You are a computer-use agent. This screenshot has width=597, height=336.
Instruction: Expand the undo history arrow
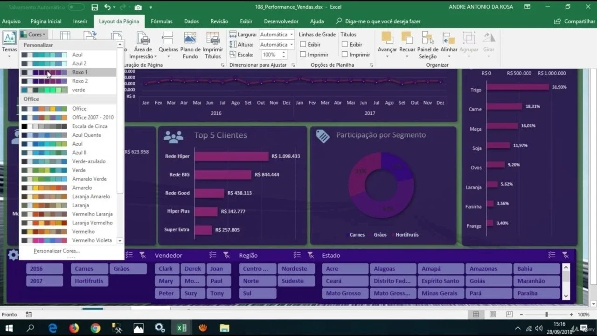113,7
